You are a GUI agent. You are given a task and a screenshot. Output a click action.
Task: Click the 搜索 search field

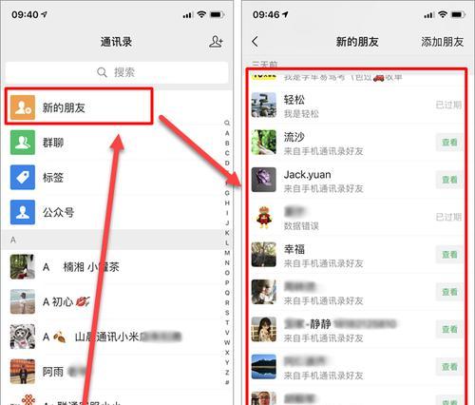[117, 72]
